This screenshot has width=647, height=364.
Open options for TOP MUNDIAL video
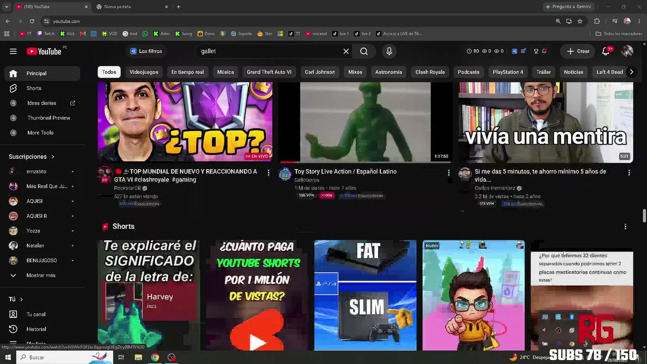(x=268, y=173)
